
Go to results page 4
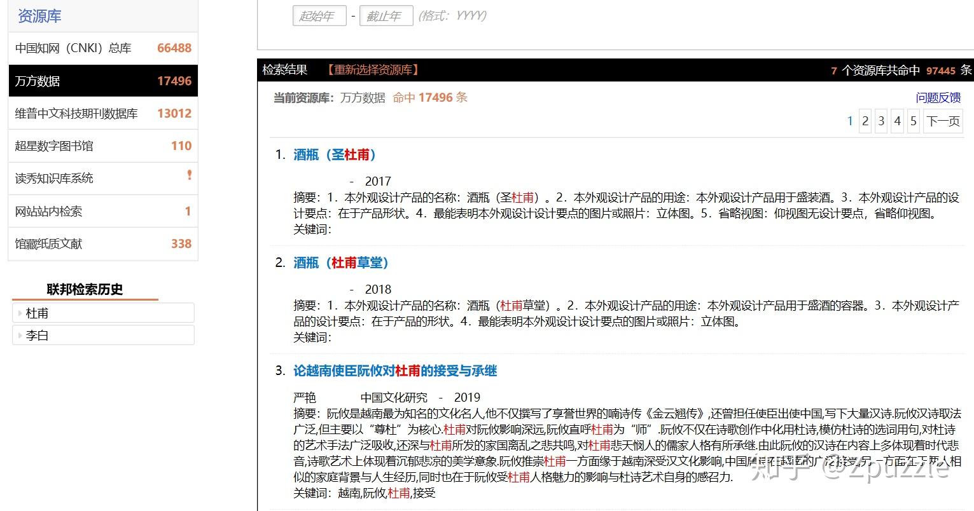click(897, 121)
